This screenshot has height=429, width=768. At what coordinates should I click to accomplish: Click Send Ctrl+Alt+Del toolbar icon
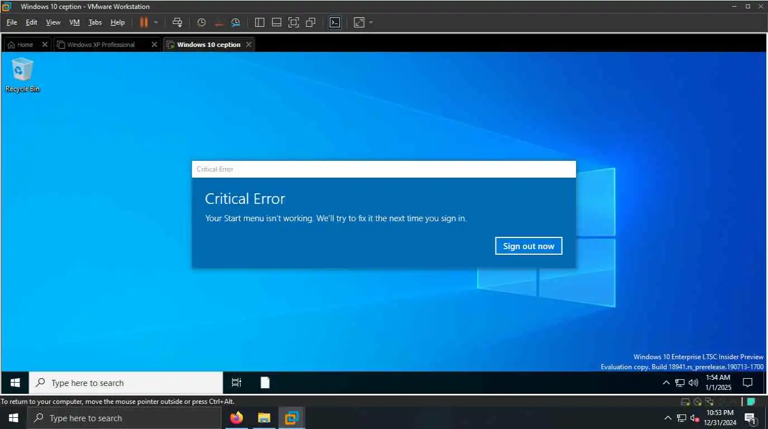177,22
